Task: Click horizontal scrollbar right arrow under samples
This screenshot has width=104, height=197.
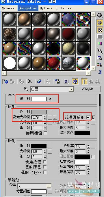Action: (88, 73)
